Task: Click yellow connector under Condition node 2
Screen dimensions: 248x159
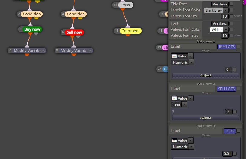Action: coord(36,18)
